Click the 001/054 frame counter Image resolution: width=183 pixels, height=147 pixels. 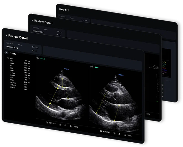[52, 123]
